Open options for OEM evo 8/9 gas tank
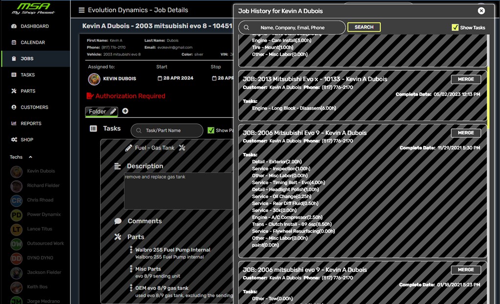 (x=131, y=288)
